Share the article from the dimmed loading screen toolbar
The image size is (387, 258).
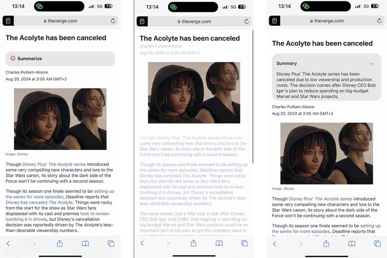tap(193, 243)
